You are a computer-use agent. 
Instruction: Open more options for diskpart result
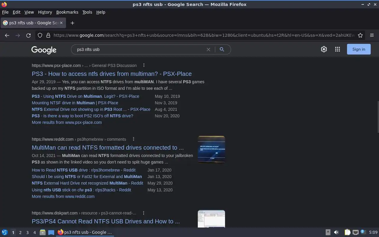point(143,213)
